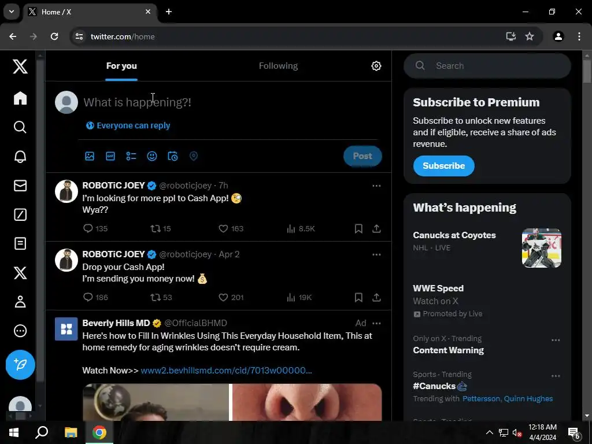The width and height of the screenshot is (592, 444).
Task: View analytics of the 19K views post
Action: click(299, 298)
